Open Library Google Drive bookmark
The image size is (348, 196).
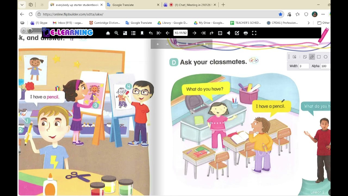172,23
